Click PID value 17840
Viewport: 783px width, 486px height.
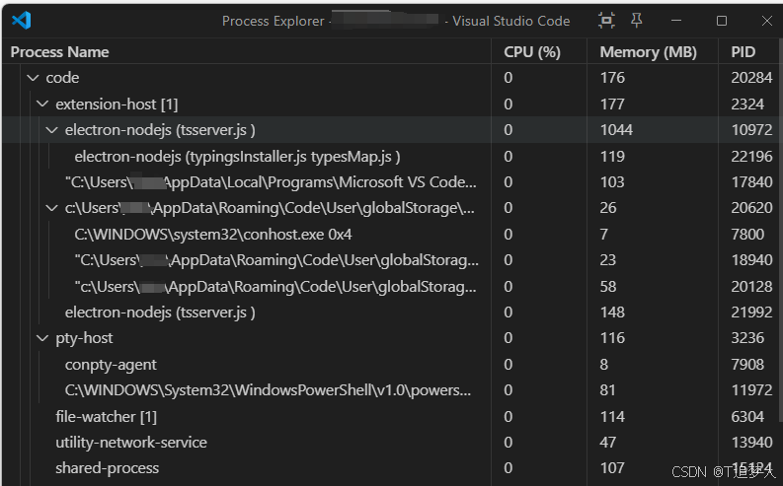coord(751,182)
